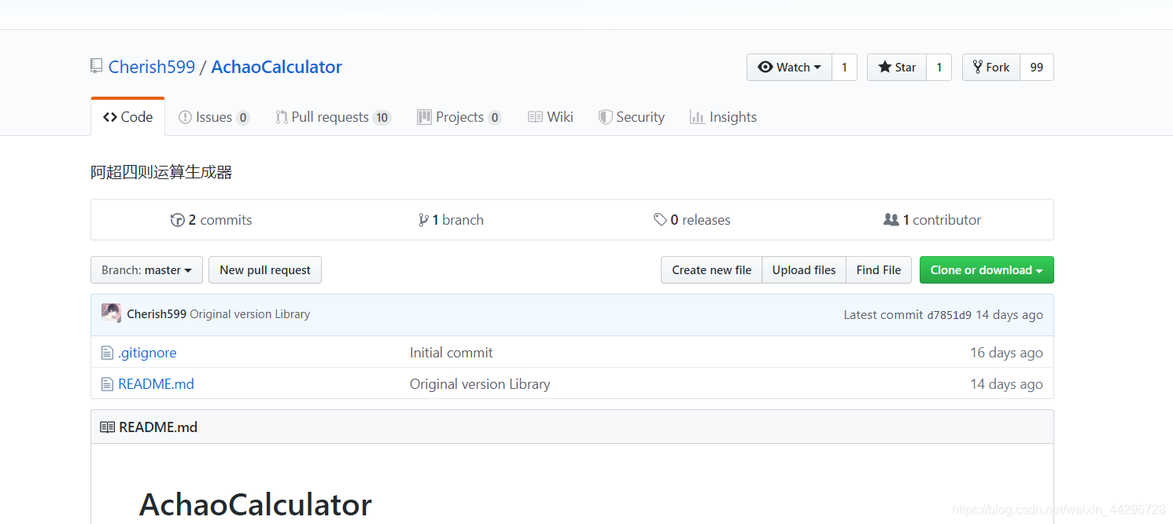This screenshot has height=524, width=1173.
Task: View the 0 releases link
Action: tap(692, 220)
